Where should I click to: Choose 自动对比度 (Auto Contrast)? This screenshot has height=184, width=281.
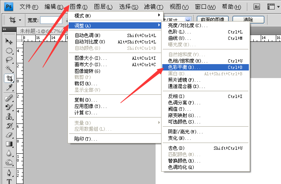point(115,42)
